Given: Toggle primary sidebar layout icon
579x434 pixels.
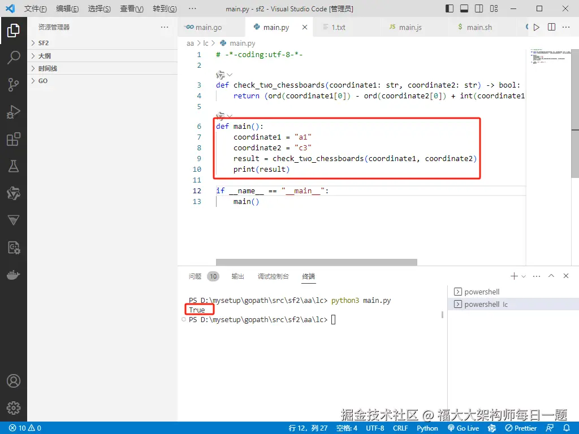Looking at the screenshot, I should coord(450,8).
